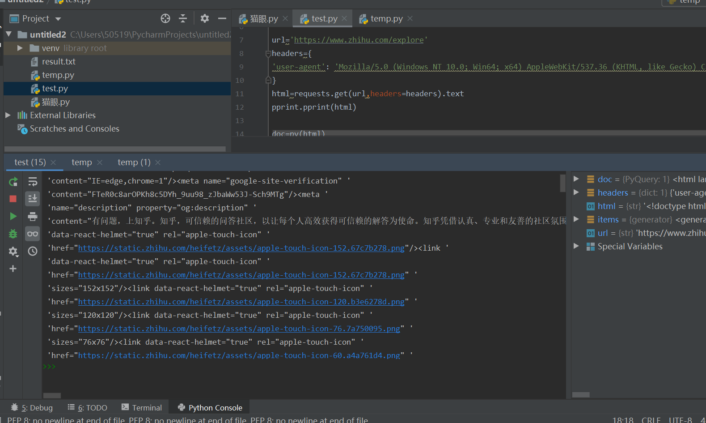Expand the doc PyQuery variable
The width and height of the screenshot is (706, 423).
[576, 179]
